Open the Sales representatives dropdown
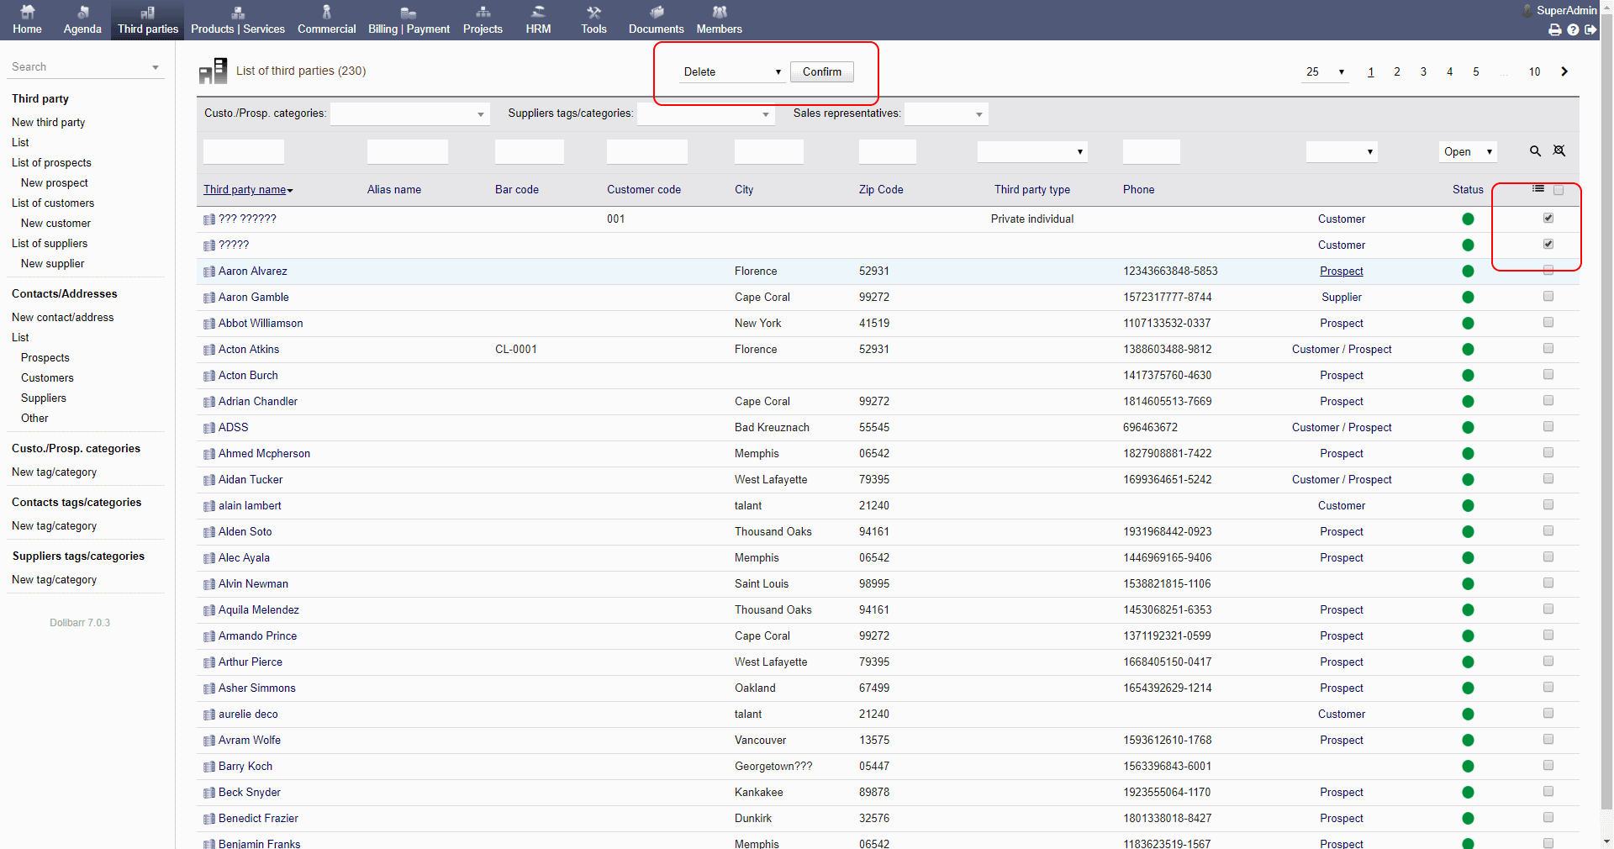1614x849 pixels. [x=946, y=113]
